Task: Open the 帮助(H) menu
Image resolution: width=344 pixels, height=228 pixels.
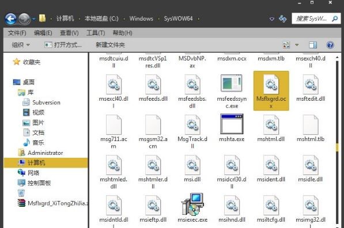Action: pyautogui.click(x=122, y=33)
